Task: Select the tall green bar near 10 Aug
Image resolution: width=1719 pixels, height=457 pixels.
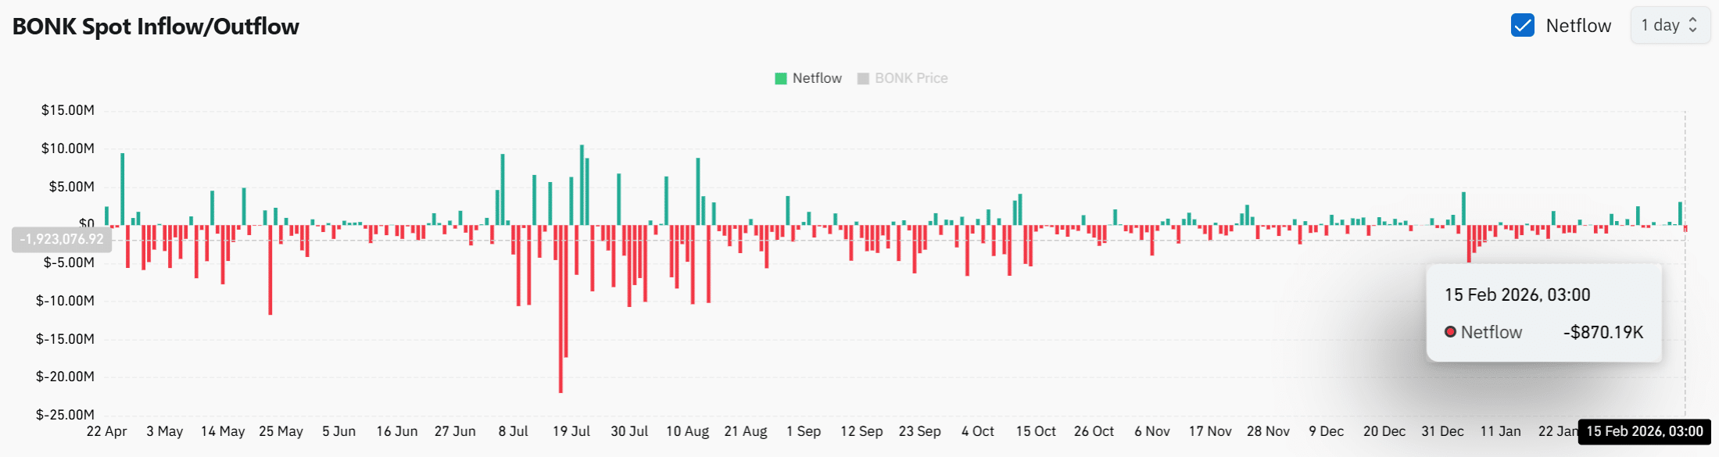Action: pos(698,191)
